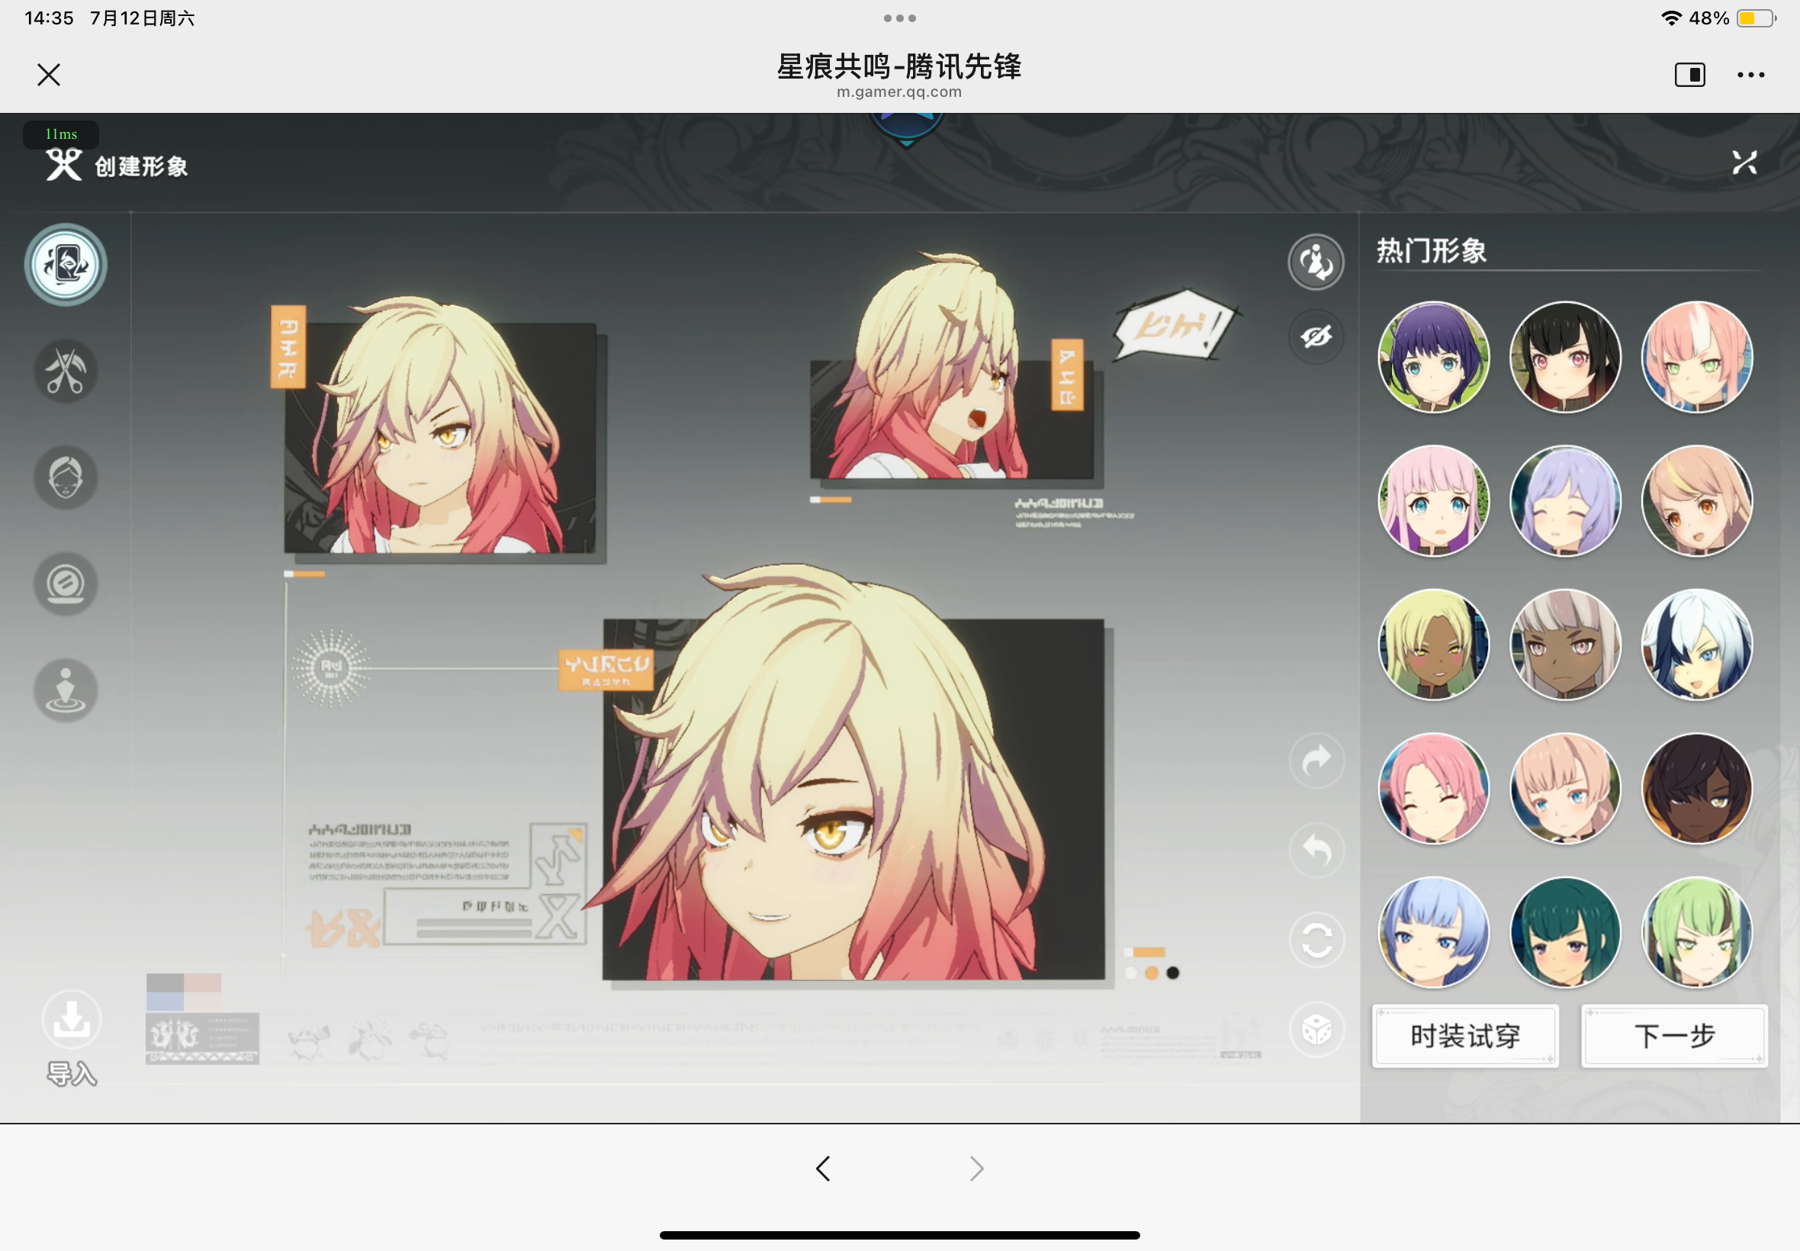Click the m.gamer.qq.com address text
This screenshot has height=1251, width=1800.
tap(899, 92)
